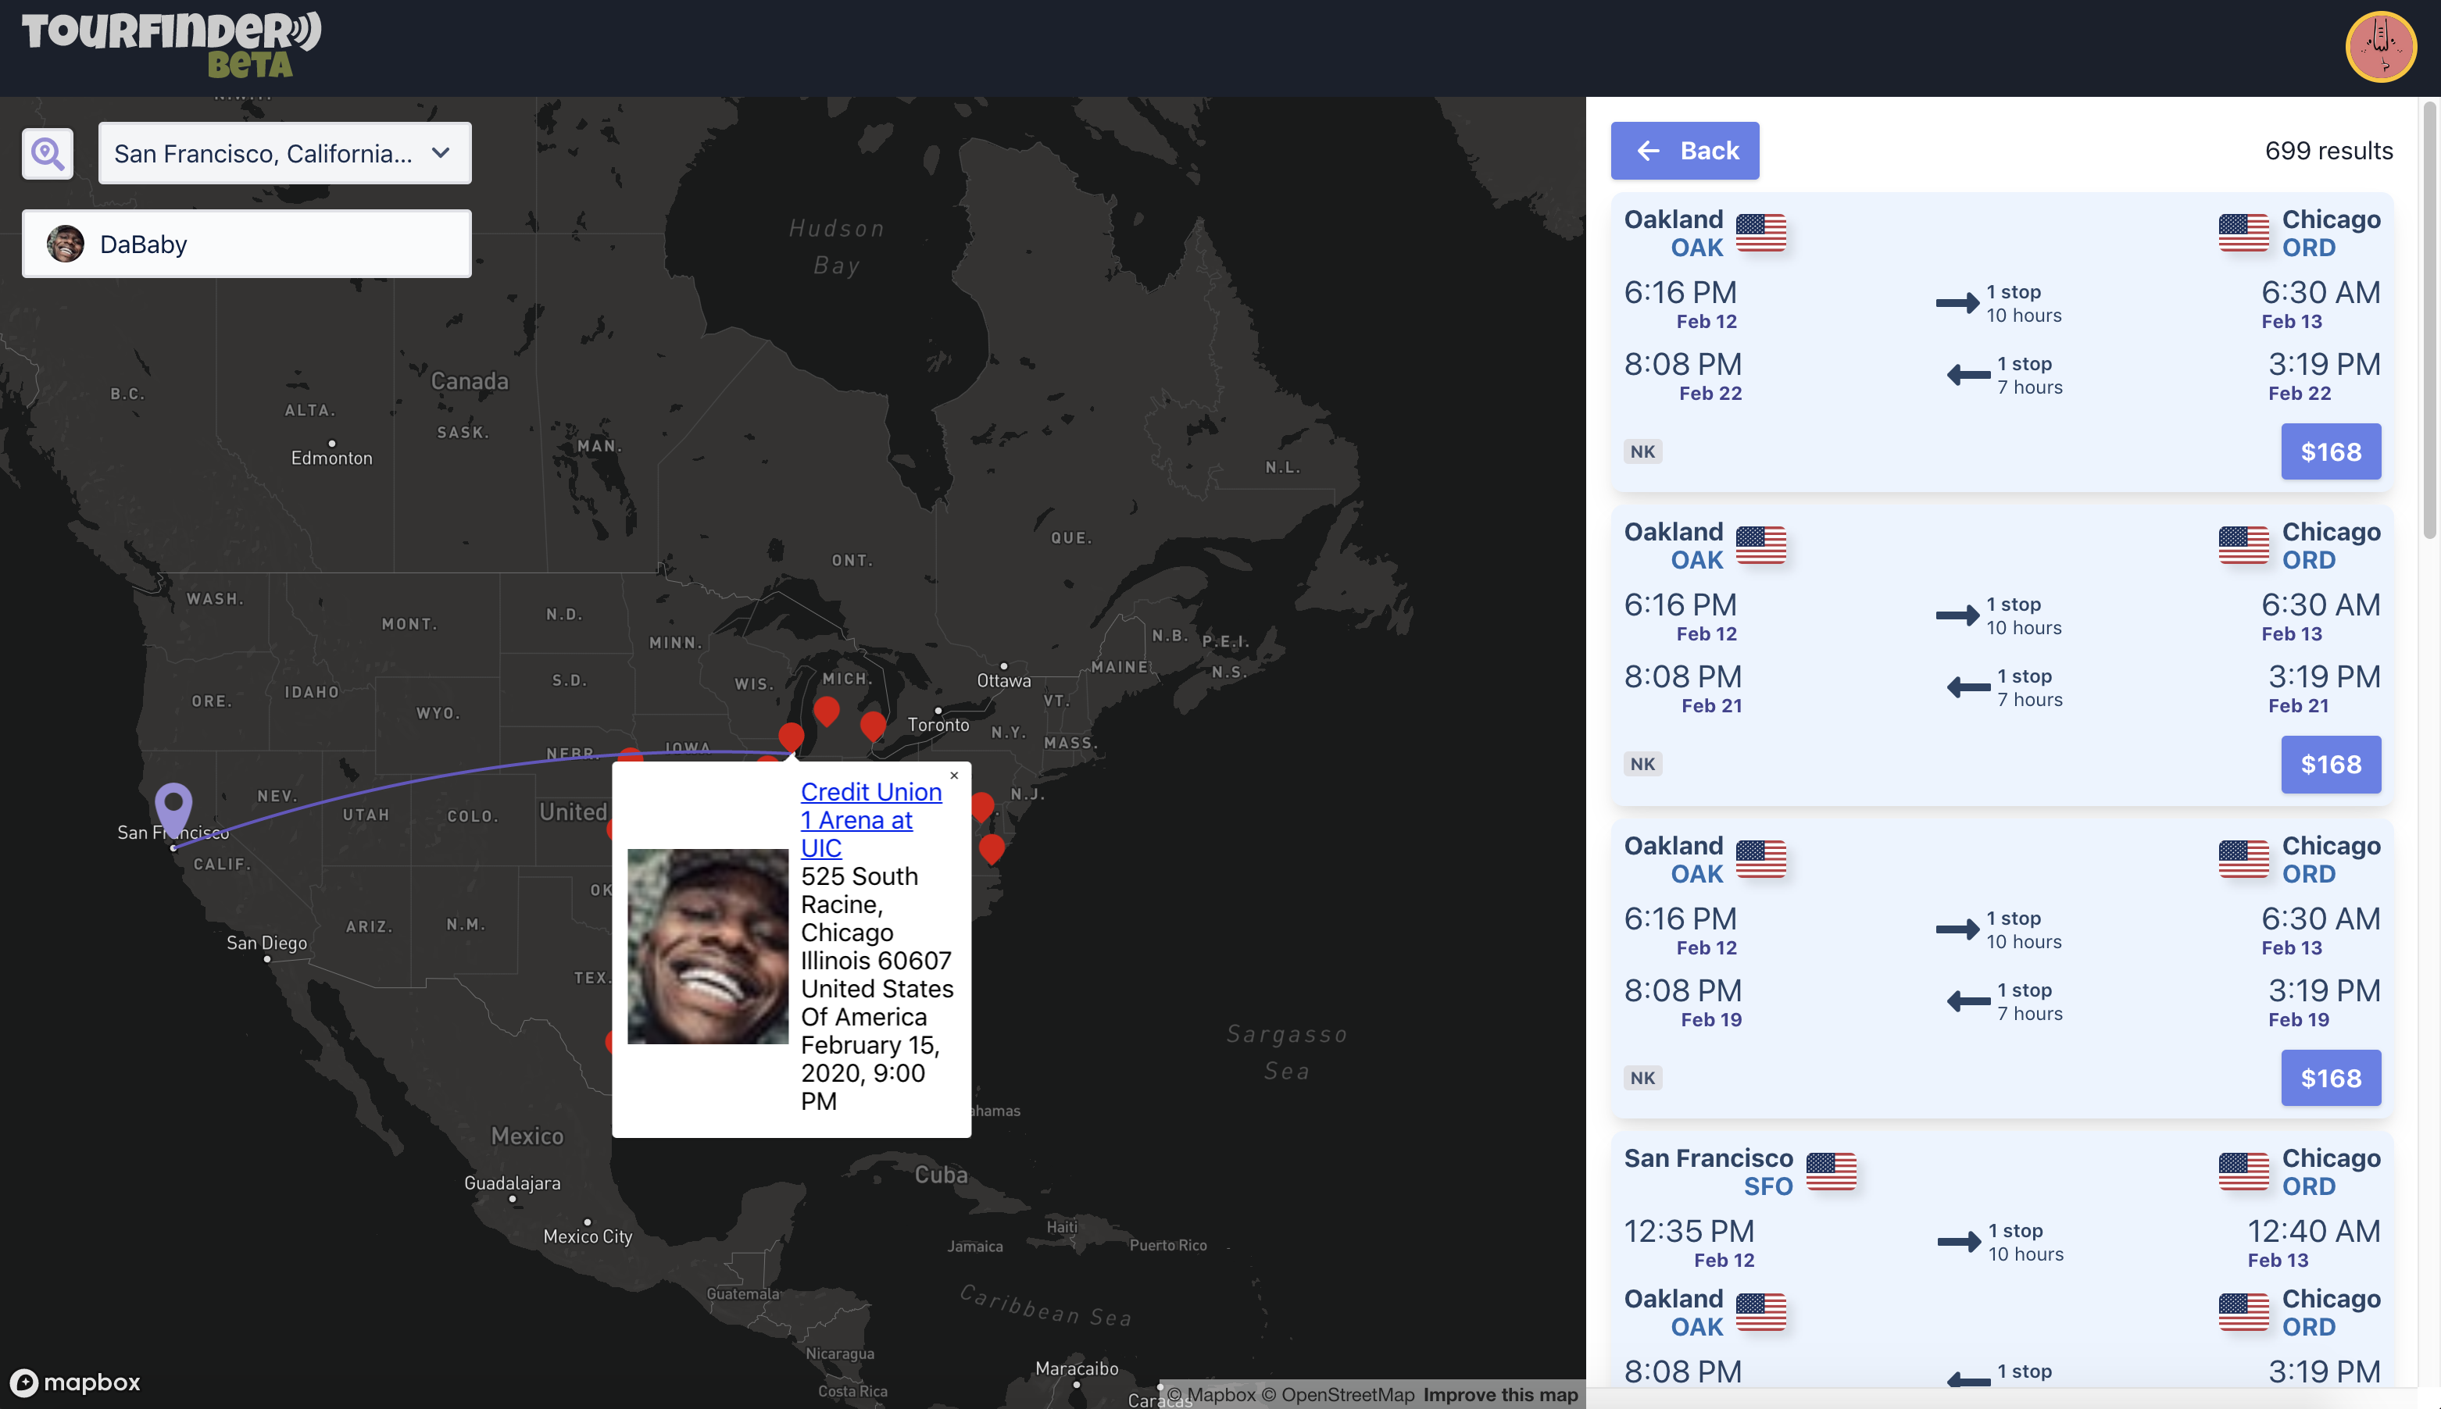Open the Credit Union 1 Arena at UIC link
This screenshot has height=1409, width=2441.
(x=870, y=819)
